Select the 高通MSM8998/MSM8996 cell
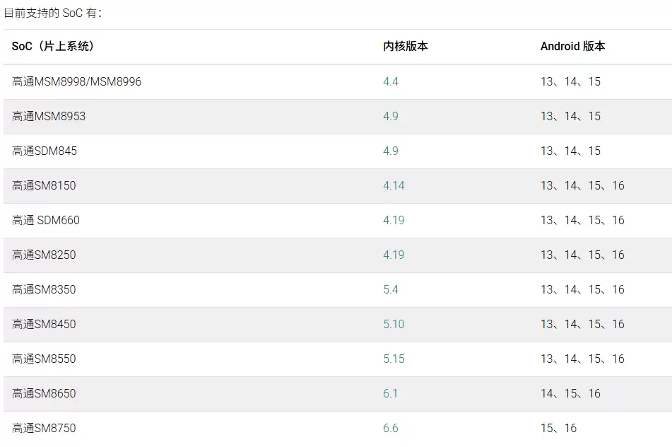 (76, 82)
